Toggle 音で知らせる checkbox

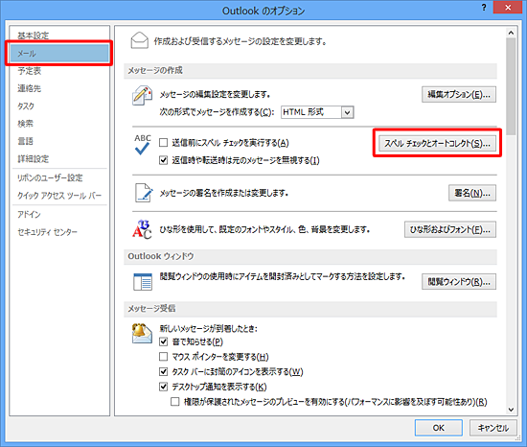pyautogui.click(x=163, y=341)
